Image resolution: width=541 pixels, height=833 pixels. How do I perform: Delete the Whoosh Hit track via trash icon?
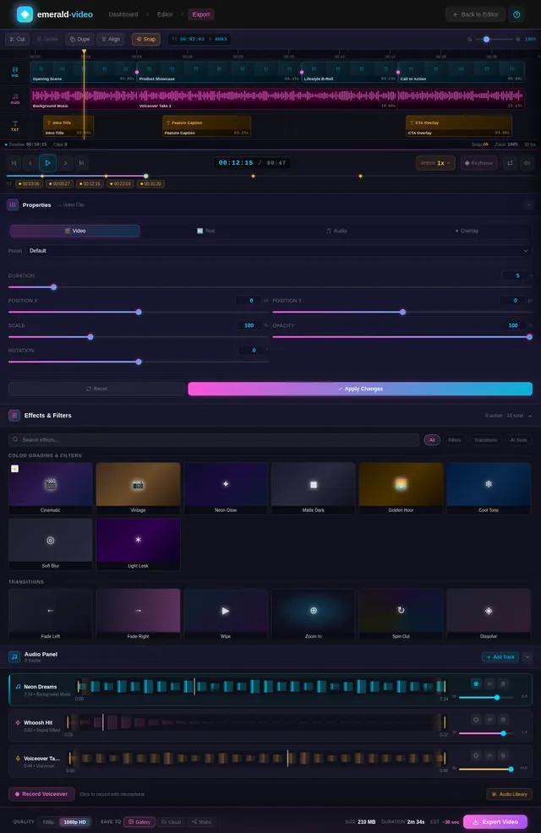point(503,719)
